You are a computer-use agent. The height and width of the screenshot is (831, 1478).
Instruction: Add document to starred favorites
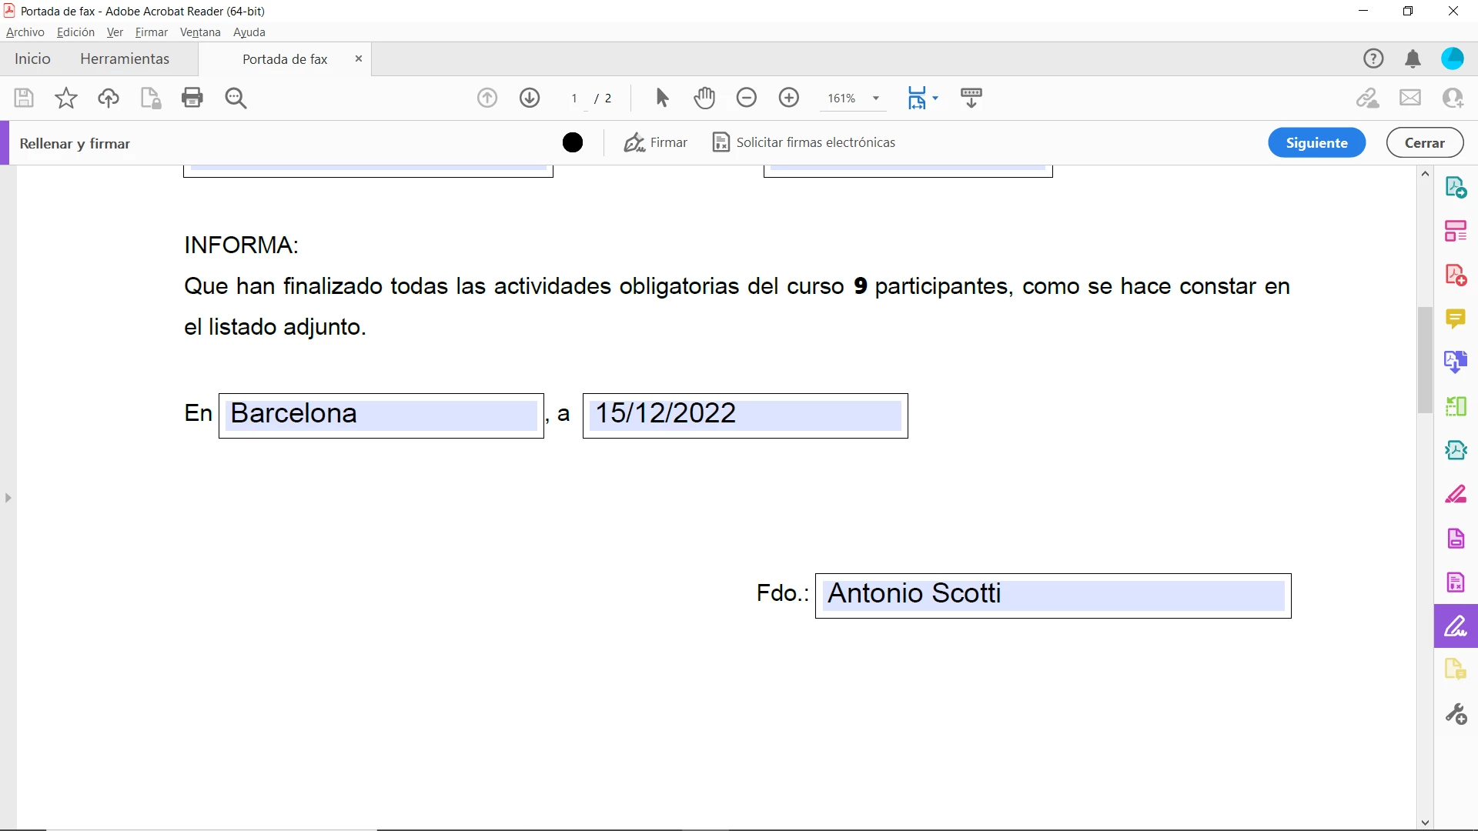66,98
